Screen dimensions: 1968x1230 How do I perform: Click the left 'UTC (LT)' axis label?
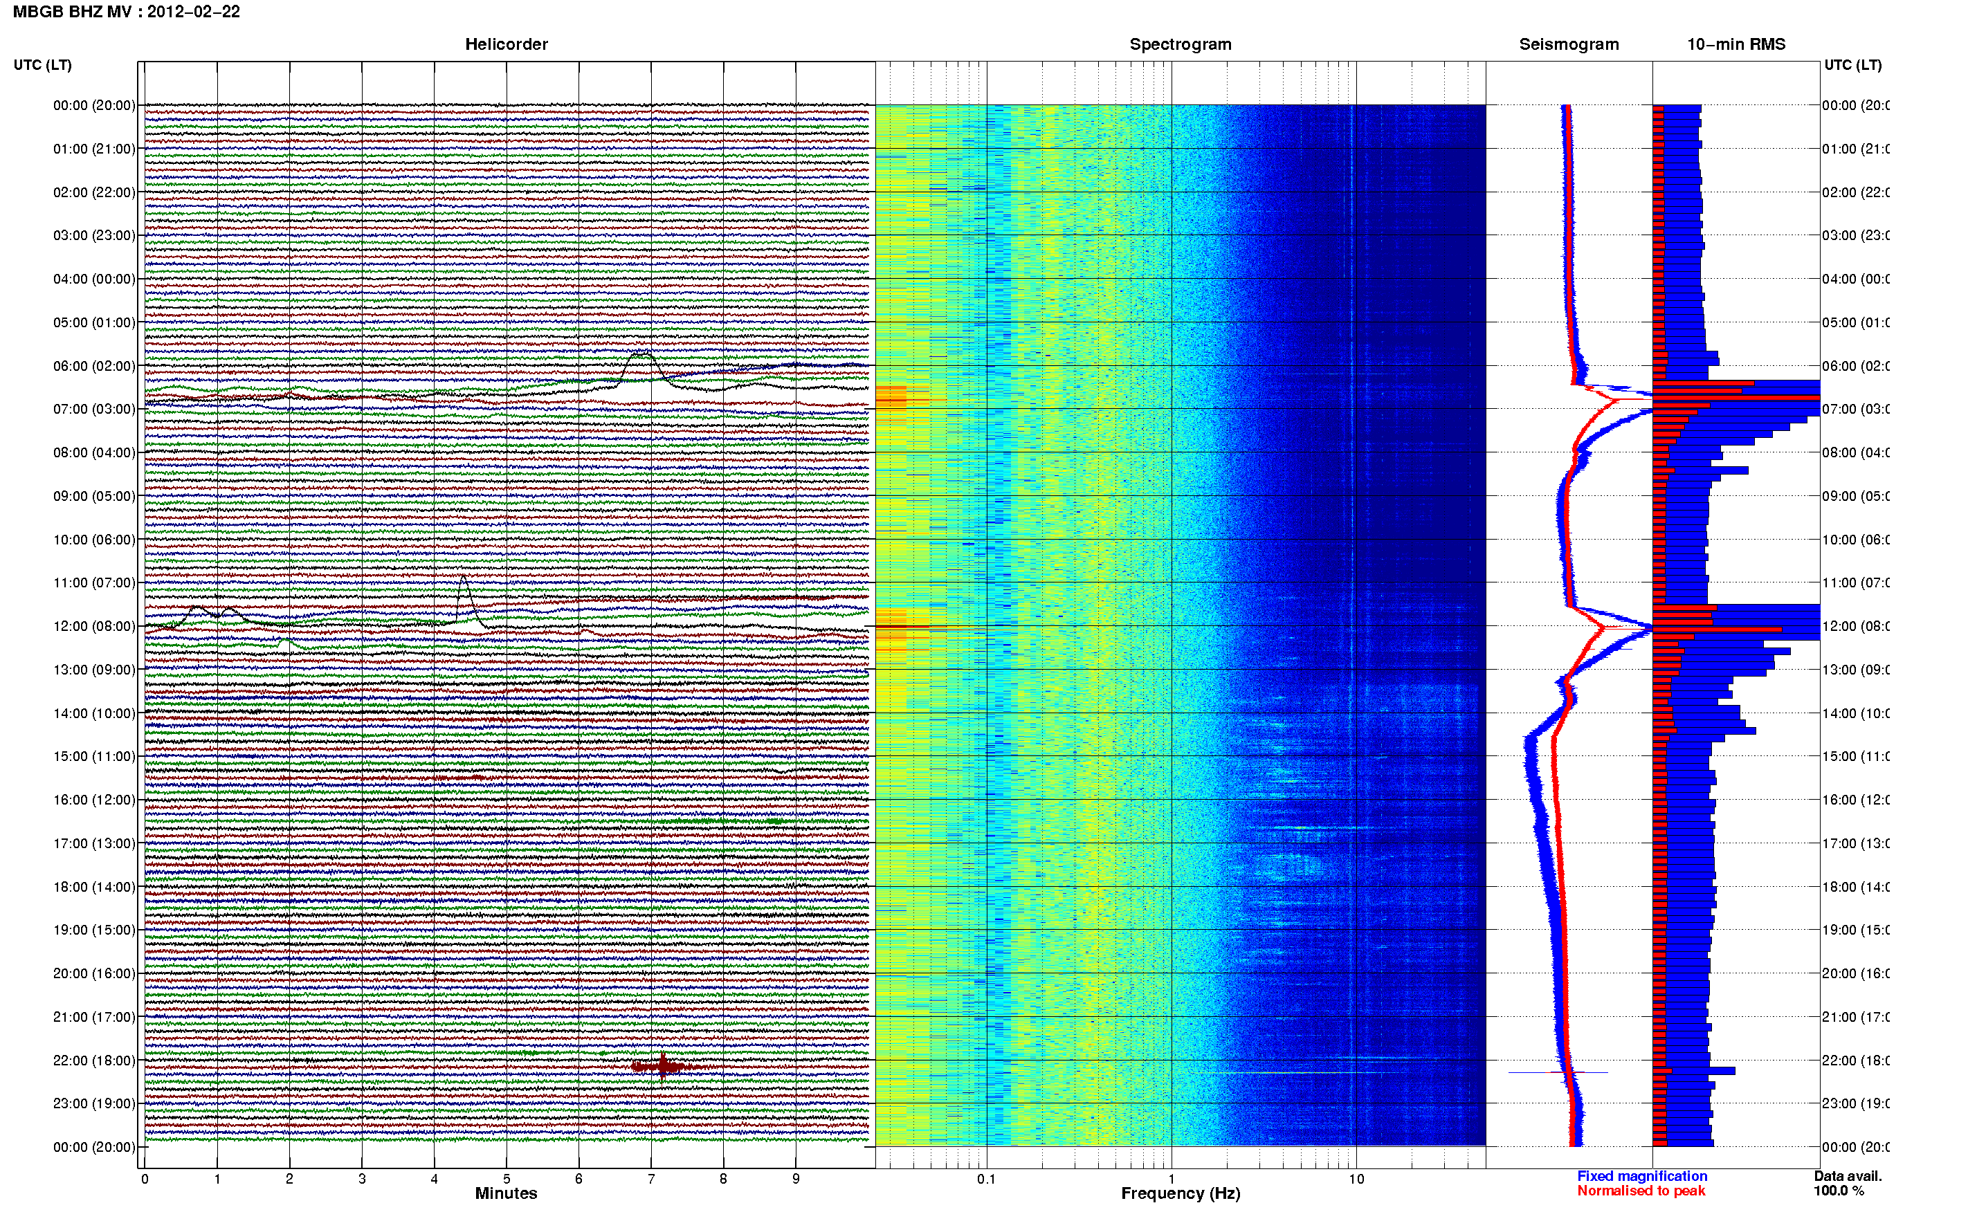(42, 64)
